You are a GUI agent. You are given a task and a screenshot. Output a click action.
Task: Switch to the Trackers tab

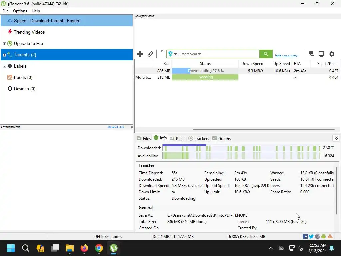tap(199, 138)
